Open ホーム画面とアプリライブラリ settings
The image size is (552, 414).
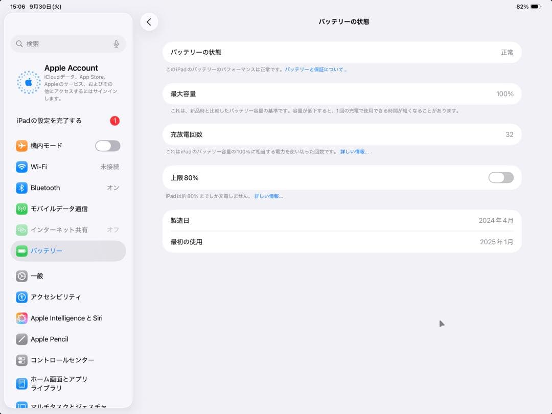click(x=21, y=383)
